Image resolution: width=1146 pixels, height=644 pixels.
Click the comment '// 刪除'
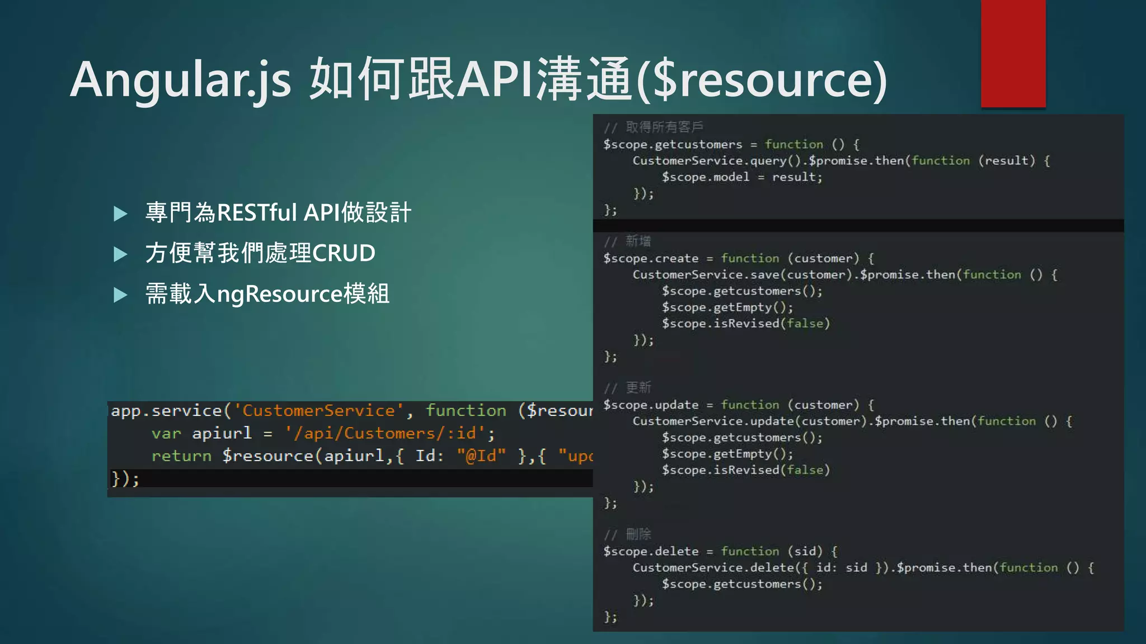[x=627, y=534]
